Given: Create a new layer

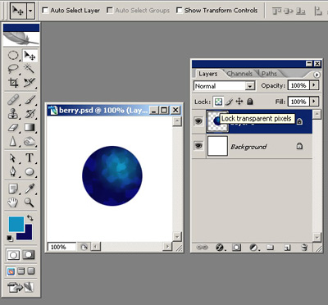Looking at the screenshot, I should click(287, 248).
